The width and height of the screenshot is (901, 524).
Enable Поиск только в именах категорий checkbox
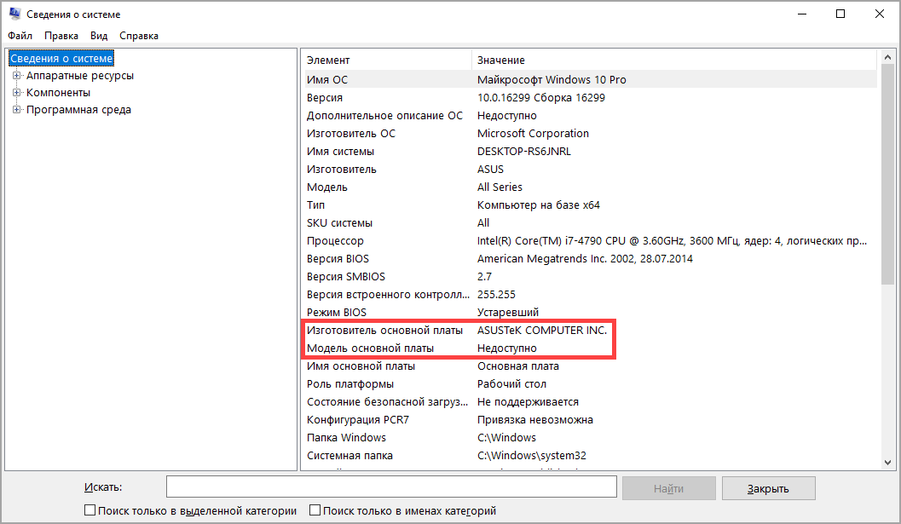[x=315, y=510]
